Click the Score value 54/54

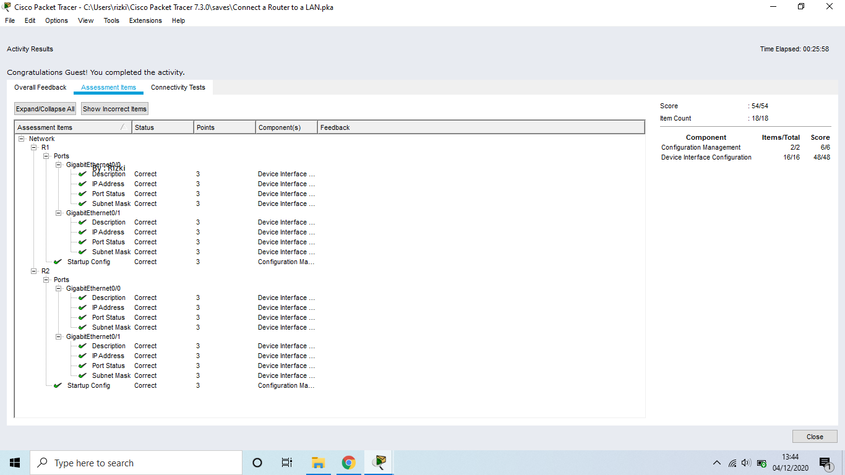(x=760, y=106)
